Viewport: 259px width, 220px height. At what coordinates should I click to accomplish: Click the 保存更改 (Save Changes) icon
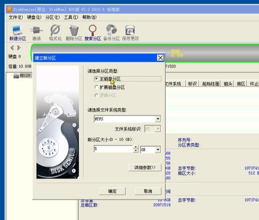point(130,33)
